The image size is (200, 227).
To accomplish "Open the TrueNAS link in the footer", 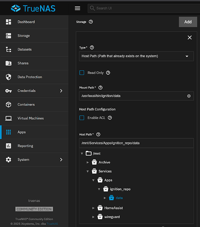I will point(52,224).
